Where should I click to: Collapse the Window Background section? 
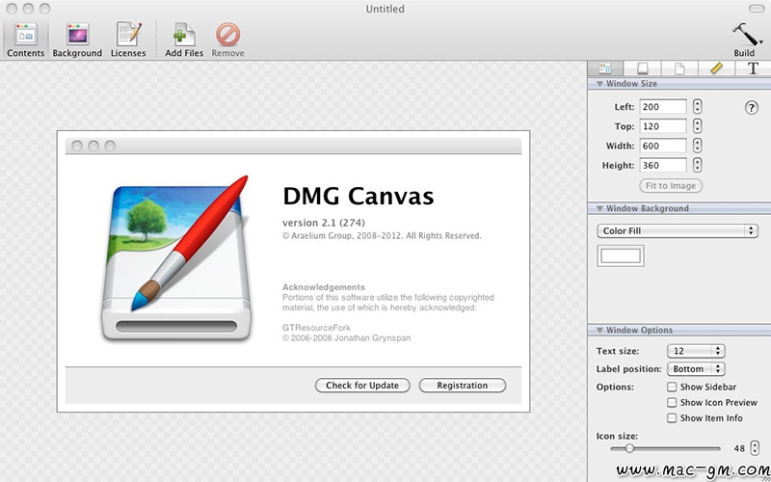click(599, 208)
